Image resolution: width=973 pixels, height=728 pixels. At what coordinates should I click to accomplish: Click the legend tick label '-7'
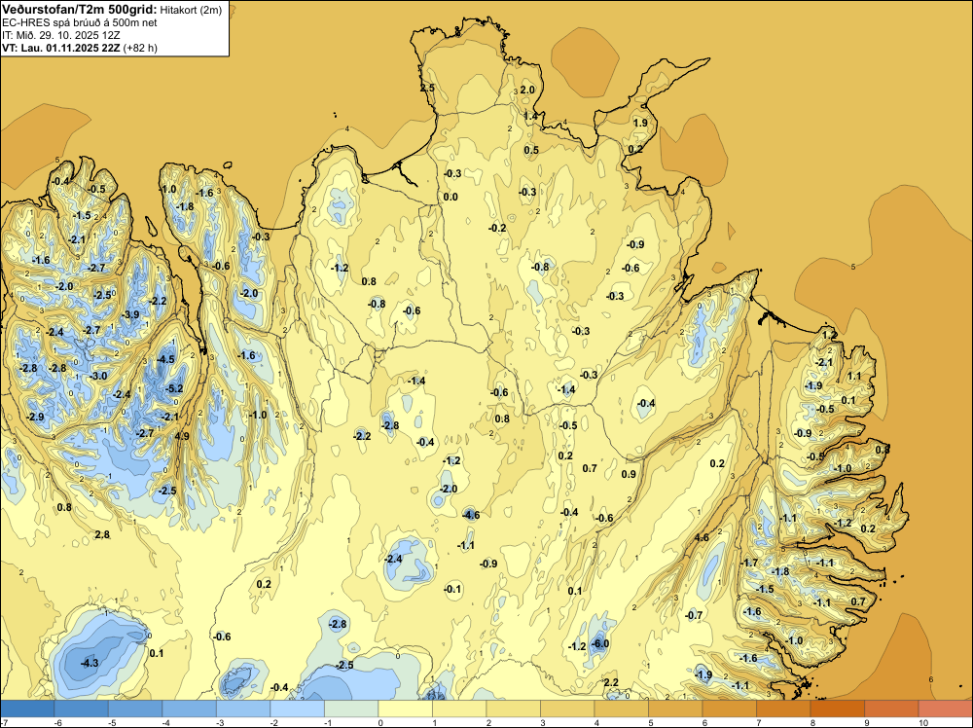[5, 722]
